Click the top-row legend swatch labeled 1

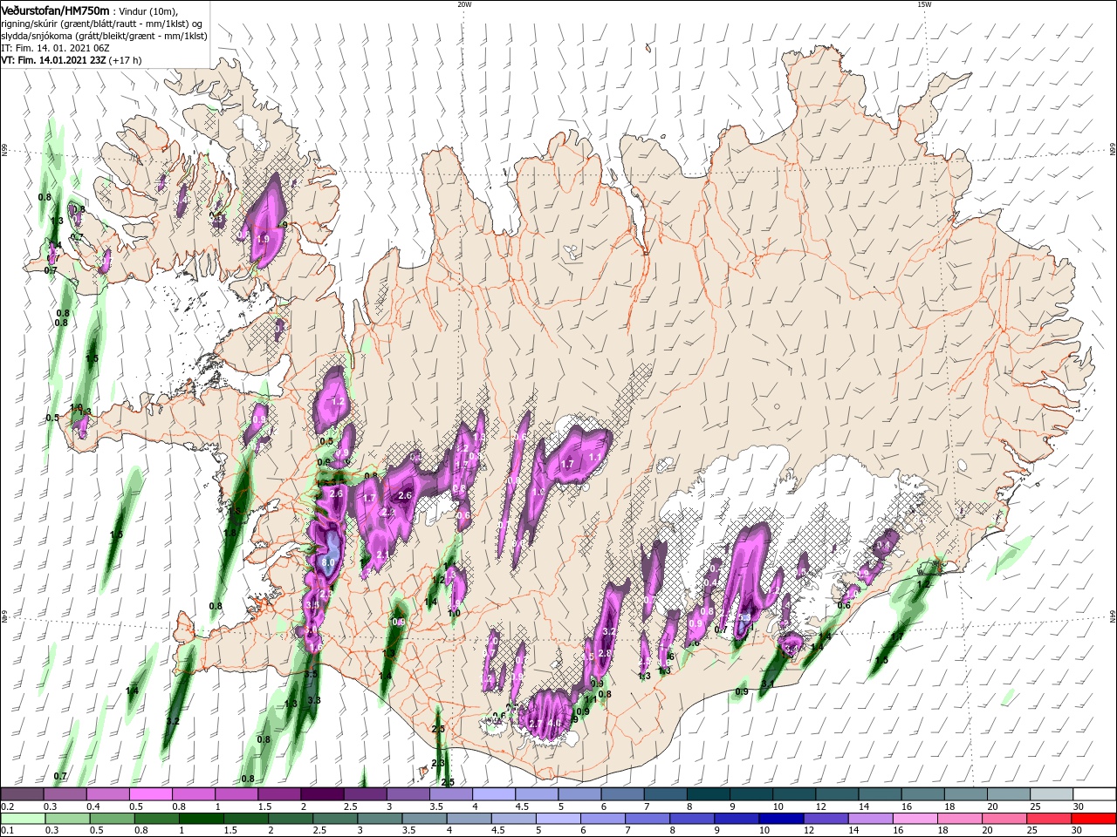(236, 794)
